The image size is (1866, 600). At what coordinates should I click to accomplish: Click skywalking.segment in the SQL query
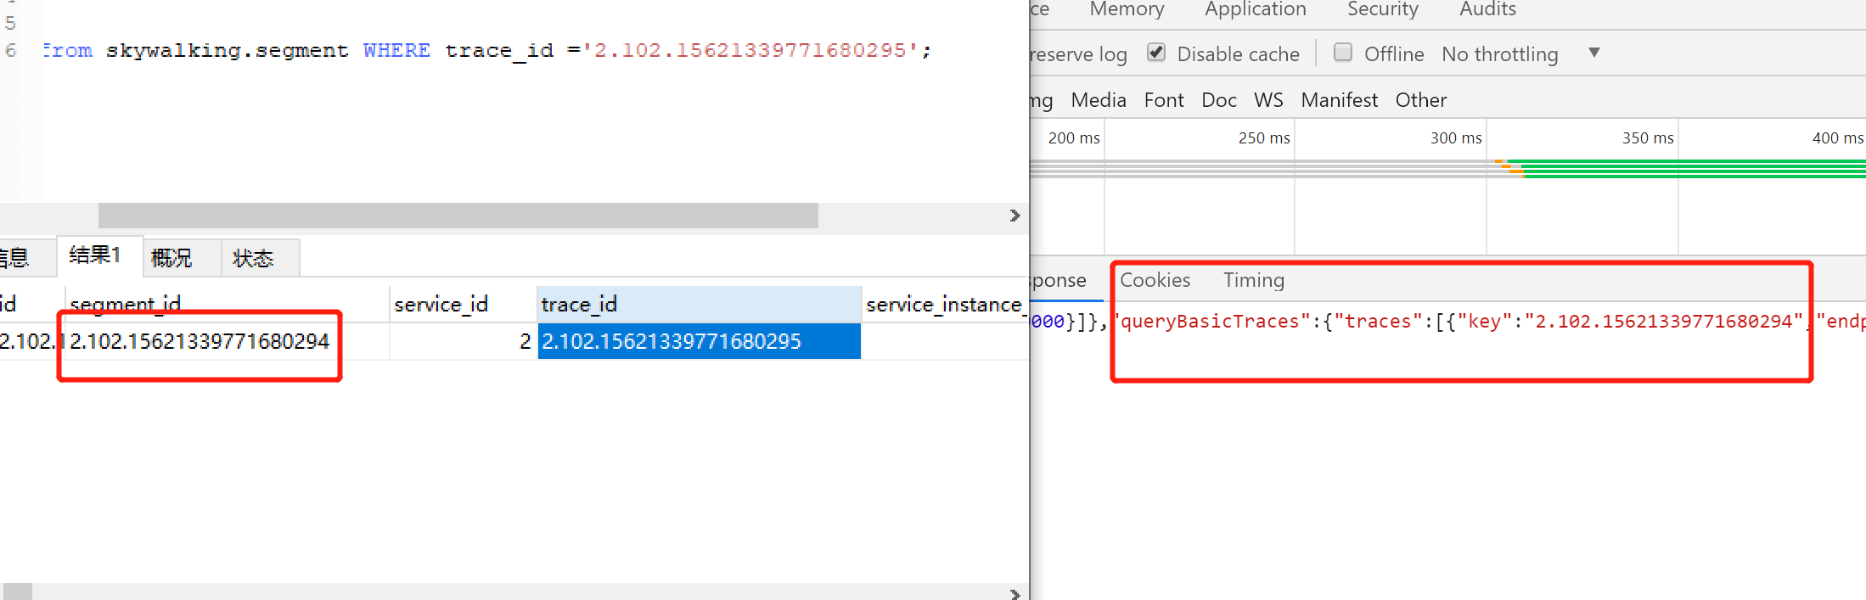(x=227, y=51)
